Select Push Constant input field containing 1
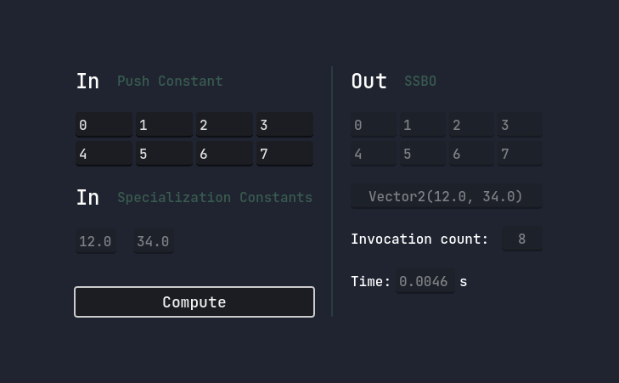The width and height of the screenshot is (619, 383). (x=164, y=125)
